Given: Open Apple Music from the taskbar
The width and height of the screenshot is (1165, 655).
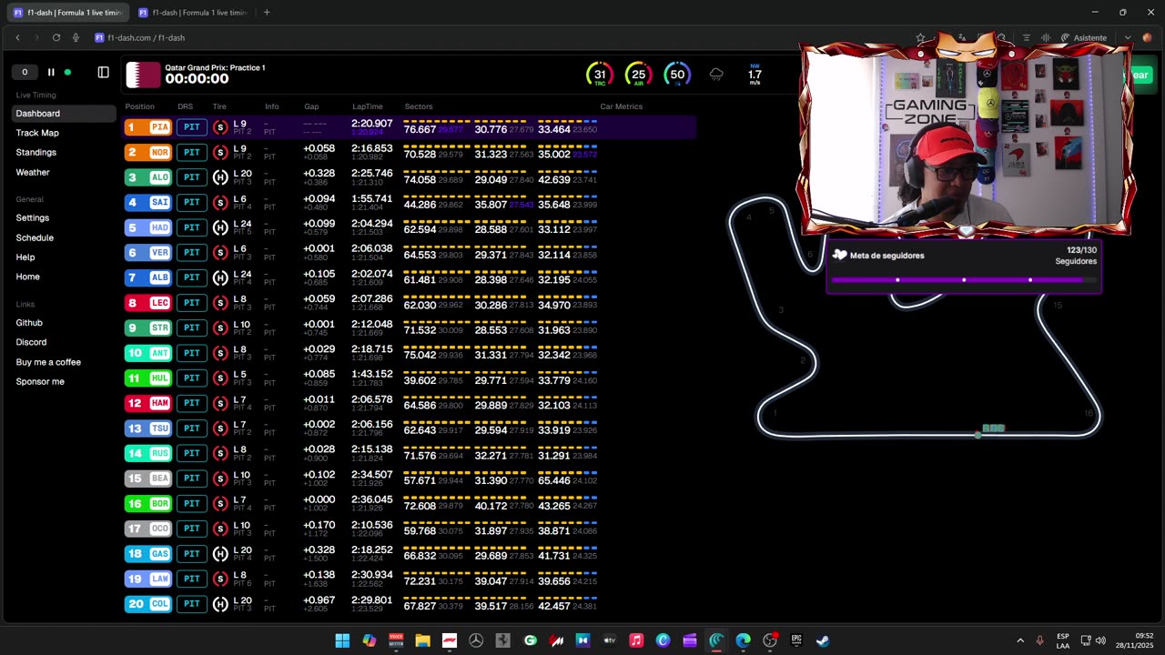Looking at the screenshot, I should click(636, 640).
